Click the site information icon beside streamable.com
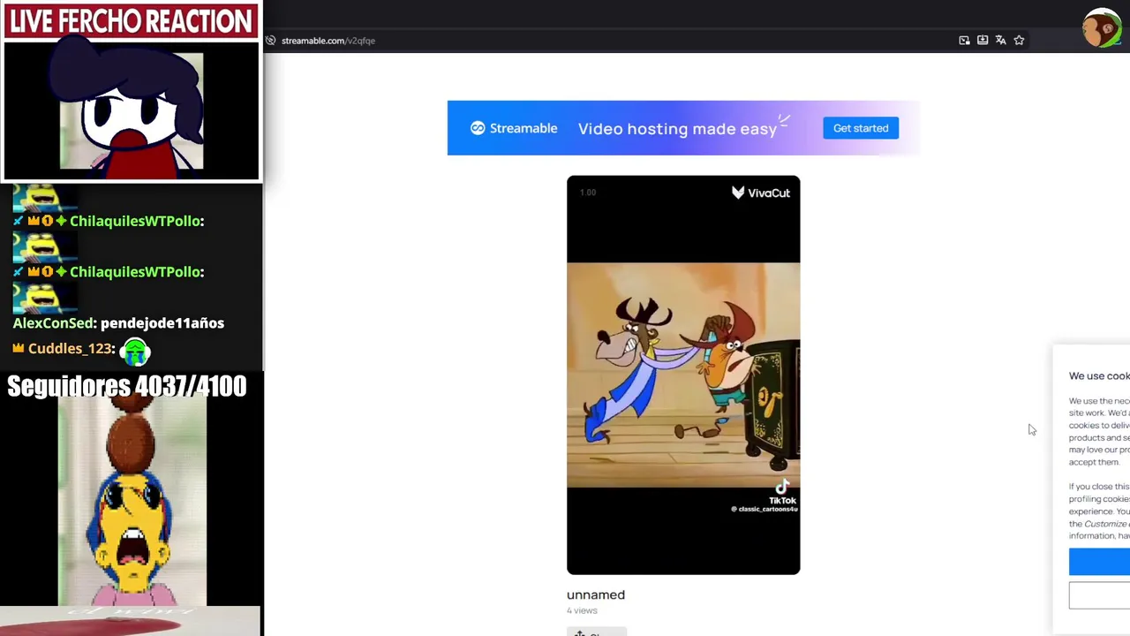This screenshot has width=1130, height=636. [x=270, y=40]
